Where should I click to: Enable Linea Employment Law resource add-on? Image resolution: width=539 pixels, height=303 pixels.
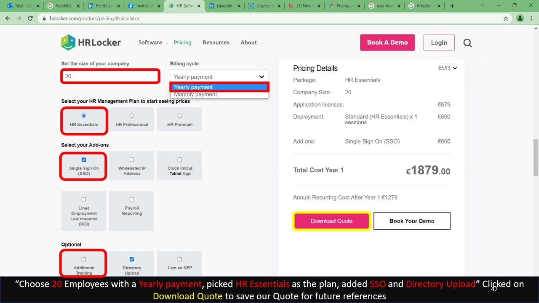pyautogui.click(x=84, y=199)
